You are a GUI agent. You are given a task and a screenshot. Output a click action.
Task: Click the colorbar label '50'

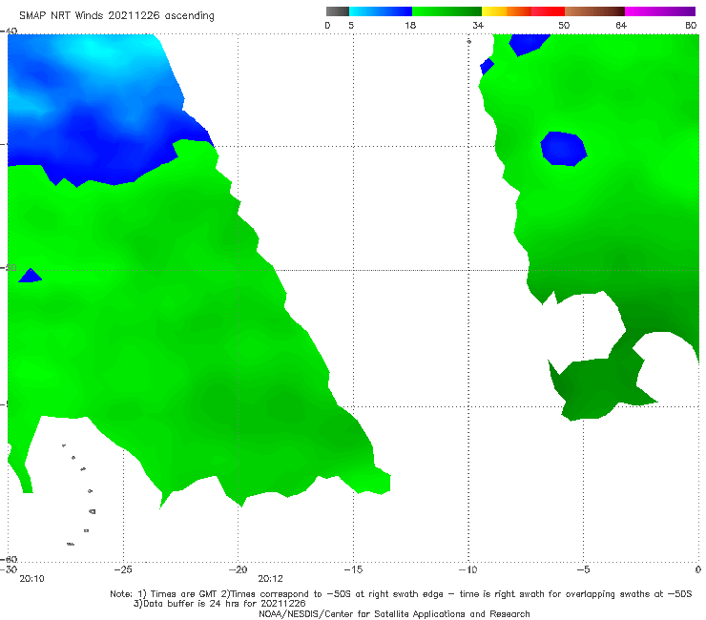[564, 25]
